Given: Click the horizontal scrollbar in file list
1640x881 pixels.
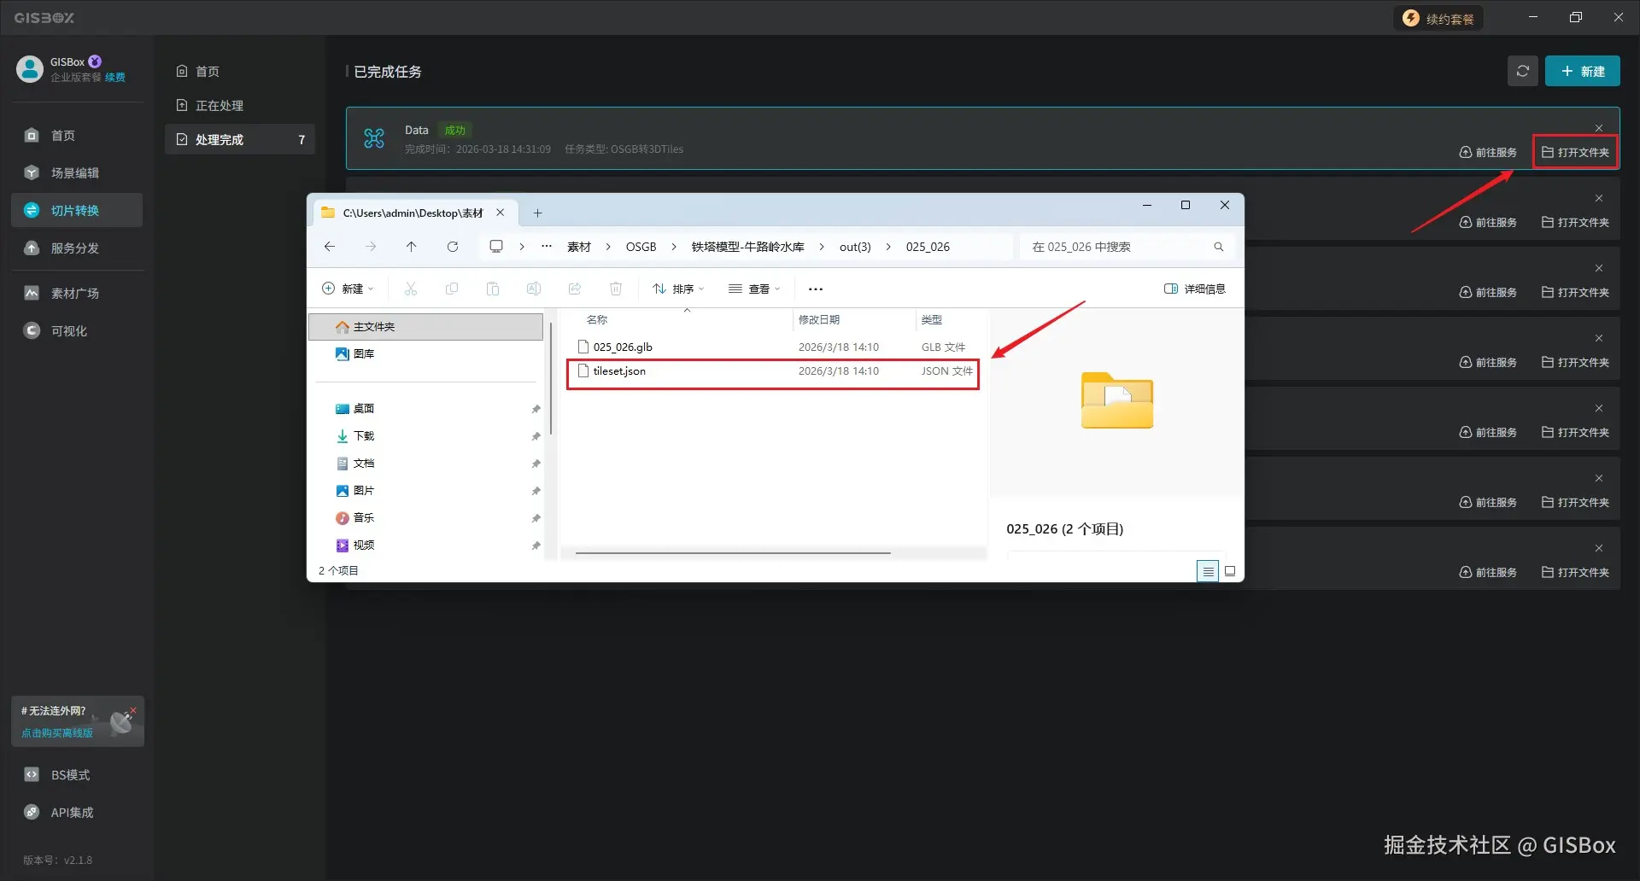Looking at the screenshot, I should [x=733, y=553].
